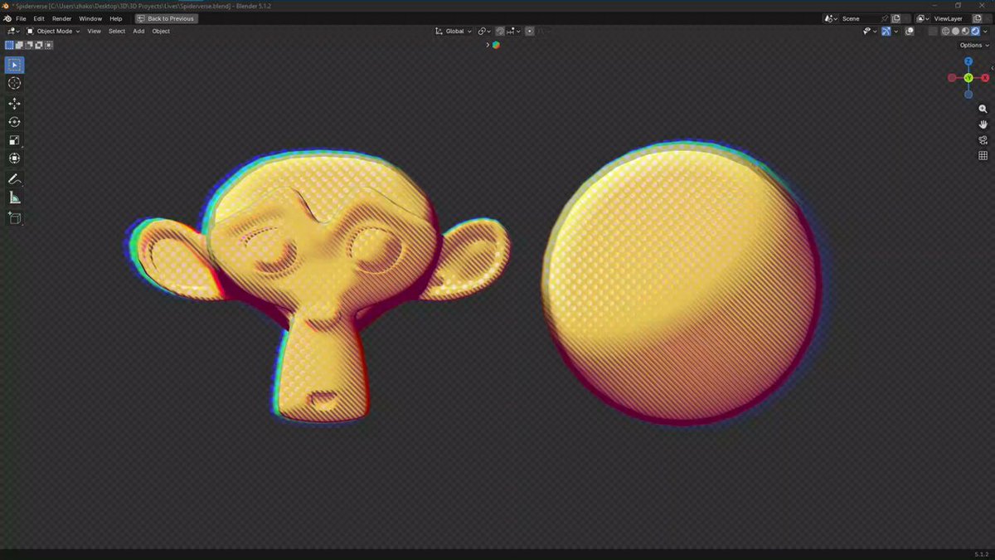
Task: Open the scene browse dropdown
Action: pyautogui.click(x=831, y=18)
